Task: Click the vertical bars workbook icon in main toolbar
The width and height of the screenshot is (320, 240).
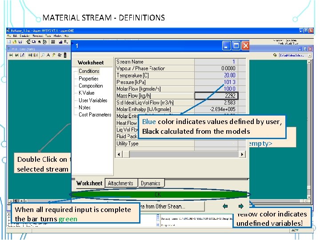Action: coord(53,42)
